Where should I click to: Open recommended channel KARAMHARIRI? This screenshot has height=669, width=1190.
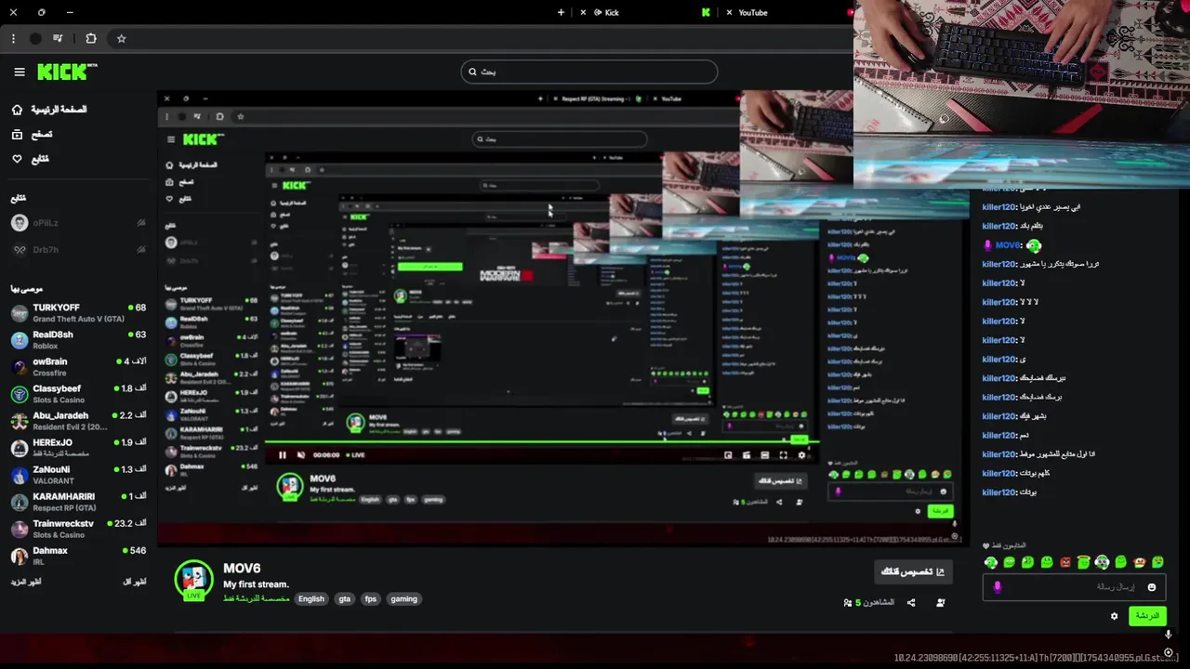[x=78, y=502]
